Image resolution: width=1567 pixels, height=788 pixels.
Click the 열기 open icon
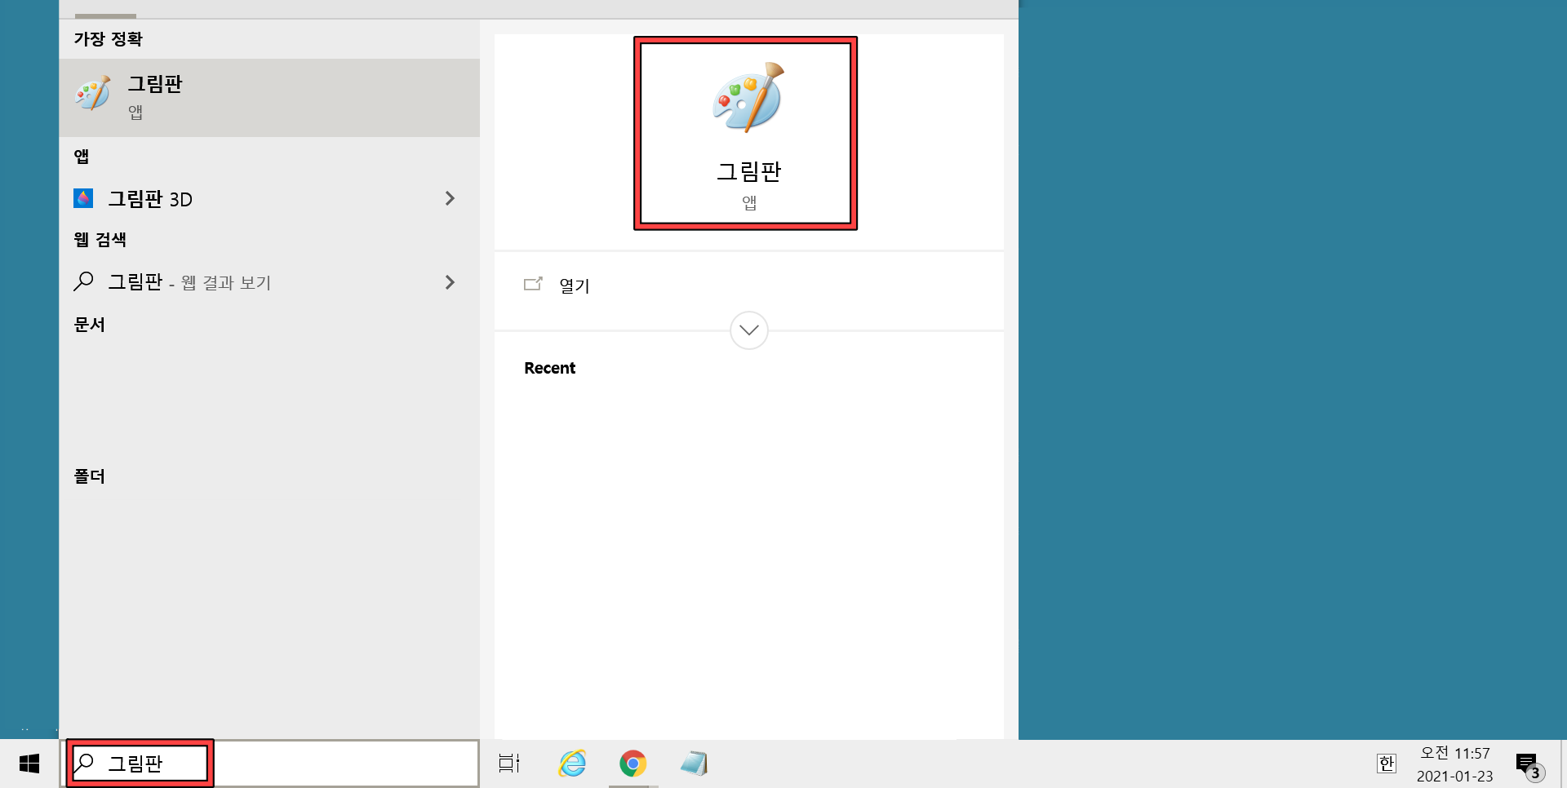tap(533, 284)
